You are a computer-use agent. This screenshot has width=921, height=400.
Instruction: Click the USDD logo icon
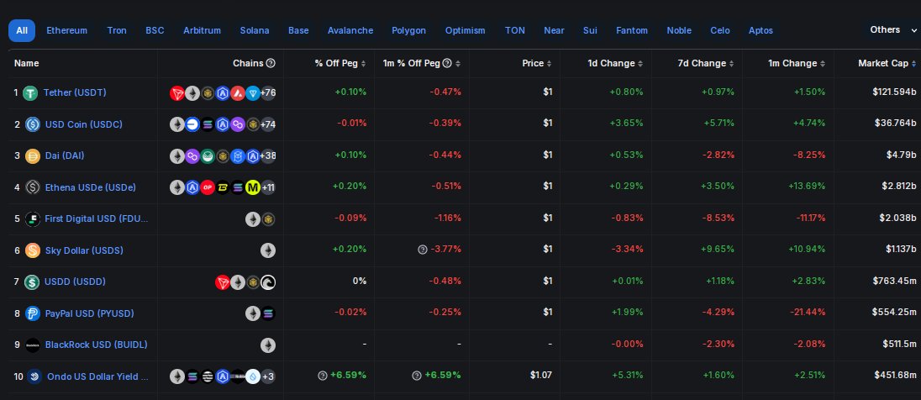click(x=32, y=282)
